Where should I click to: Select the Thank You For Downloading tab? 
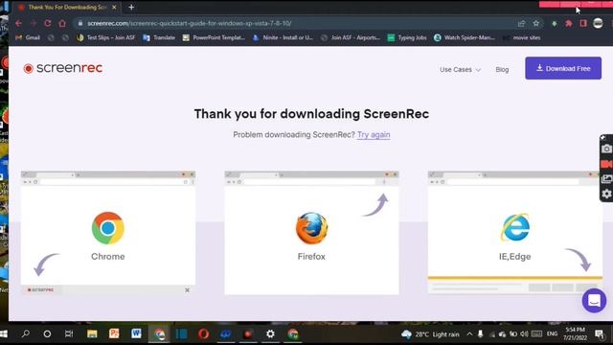pyautogui.click(x=67, y=7)
